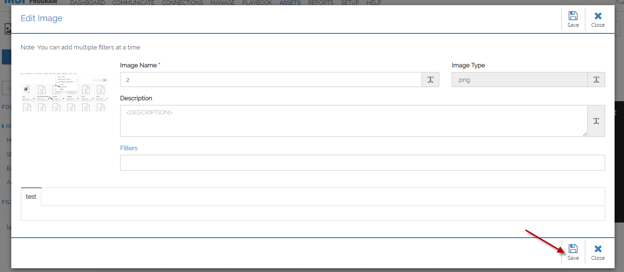
Task: Click the text icon beside Image Name
Action: [x=430, y=80]
